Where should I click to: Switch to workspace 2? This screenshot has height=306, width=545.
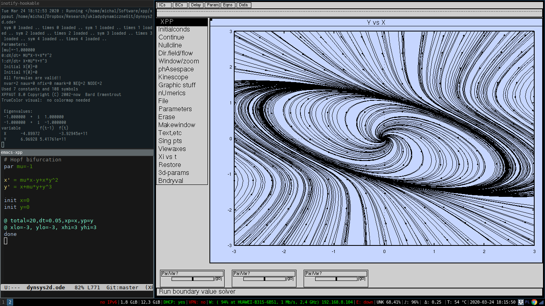click(x=10, y=302)
